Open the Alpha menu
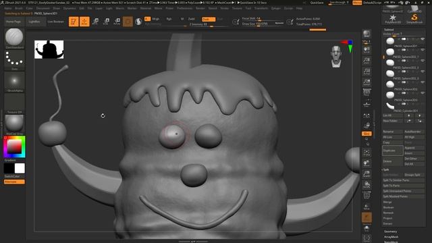 click(7, 8)
